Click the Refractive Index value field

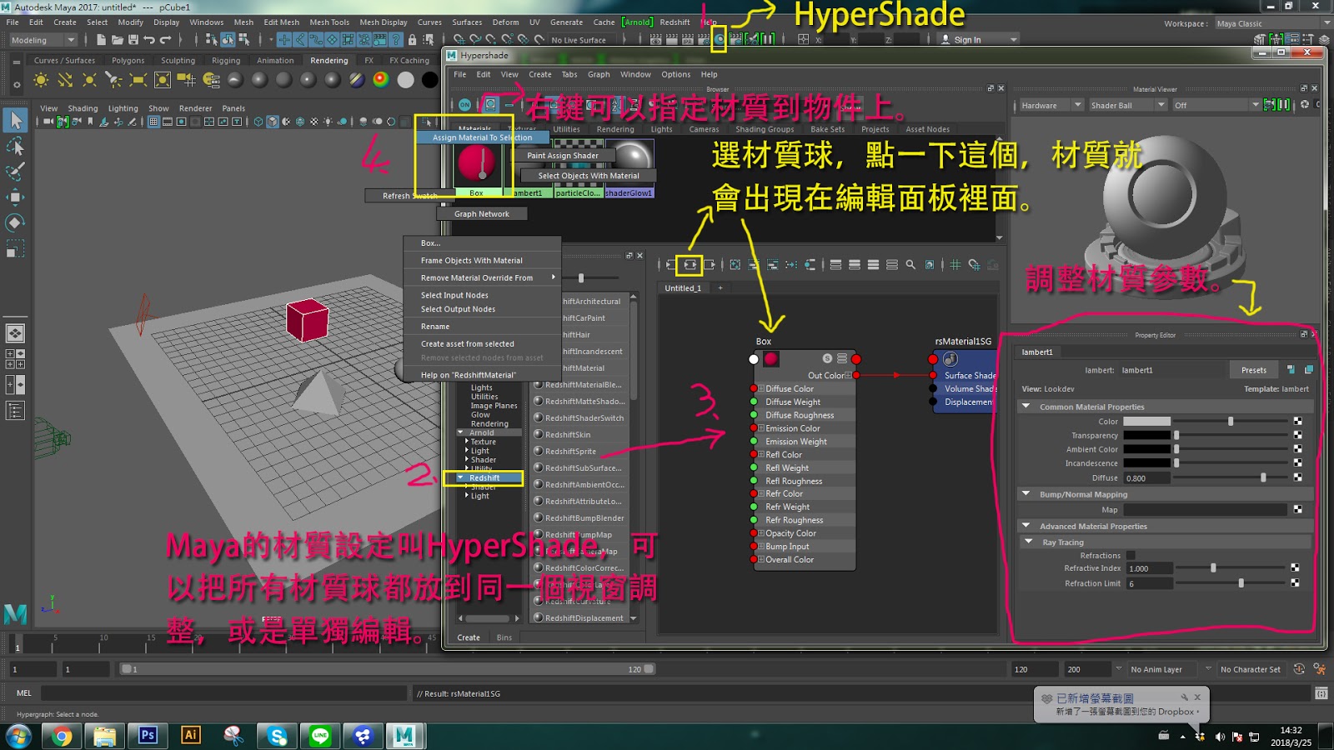pyautogui.click(x=1150, y=568)
